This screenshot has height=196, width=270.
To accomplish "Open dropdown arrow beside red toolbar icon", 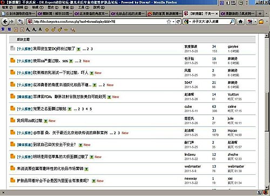I will pos(255,22).
